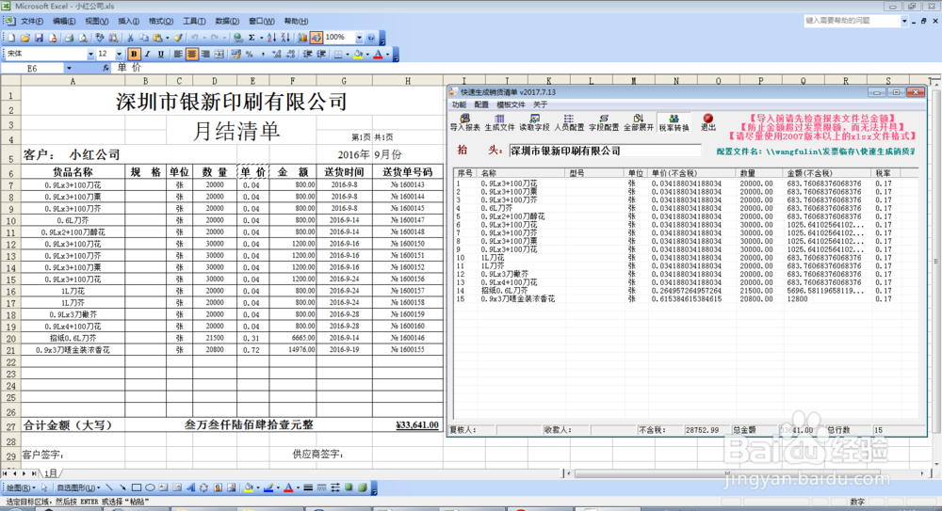The height and width of the screenshot is (511, 942).
Task: Click 人员配置 staff config icon
Action: [x=569, y=123]
